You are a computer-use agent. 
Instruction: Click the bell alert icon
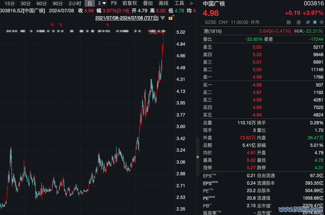coord(315,22)
